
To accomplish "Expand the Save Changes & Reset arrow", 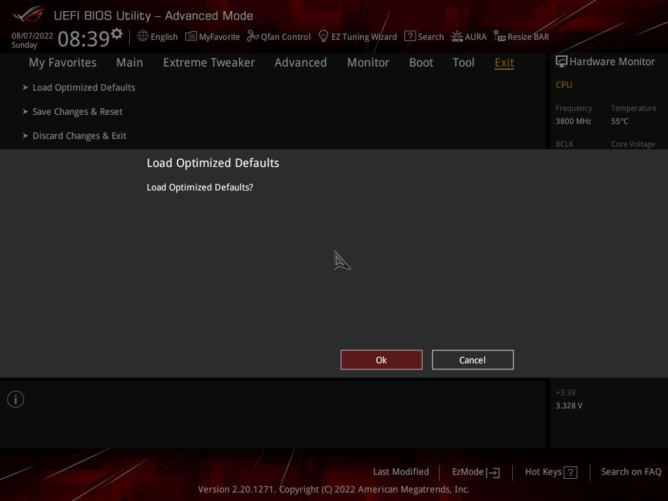I will 25,112.
